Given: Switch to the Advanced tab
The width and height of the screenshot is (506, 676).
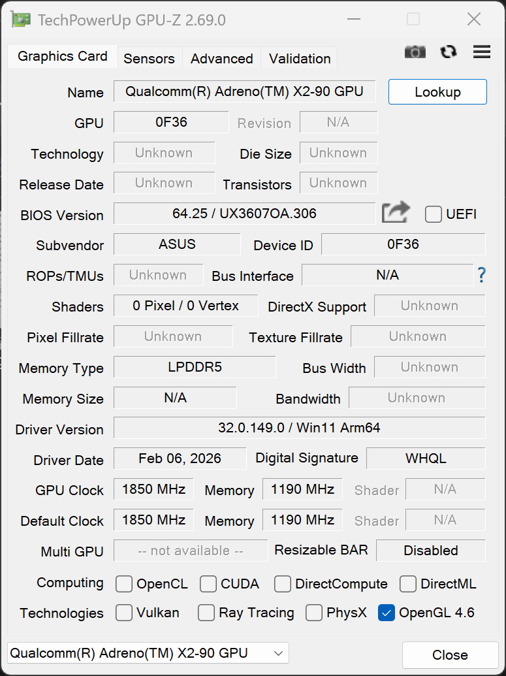Looking at the screenshot, I should coord(221,58).
